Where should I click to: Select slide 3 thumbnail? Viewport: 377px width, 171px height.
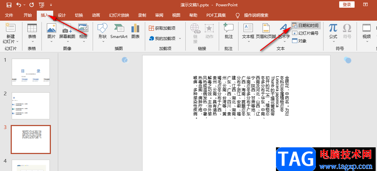click(x=31, y=139)
